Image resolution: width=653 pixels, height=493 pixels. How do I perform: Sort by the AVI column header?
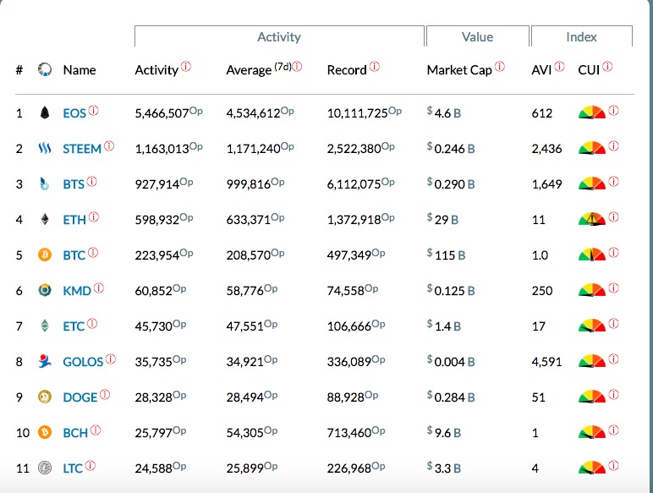tap(542, 70)
